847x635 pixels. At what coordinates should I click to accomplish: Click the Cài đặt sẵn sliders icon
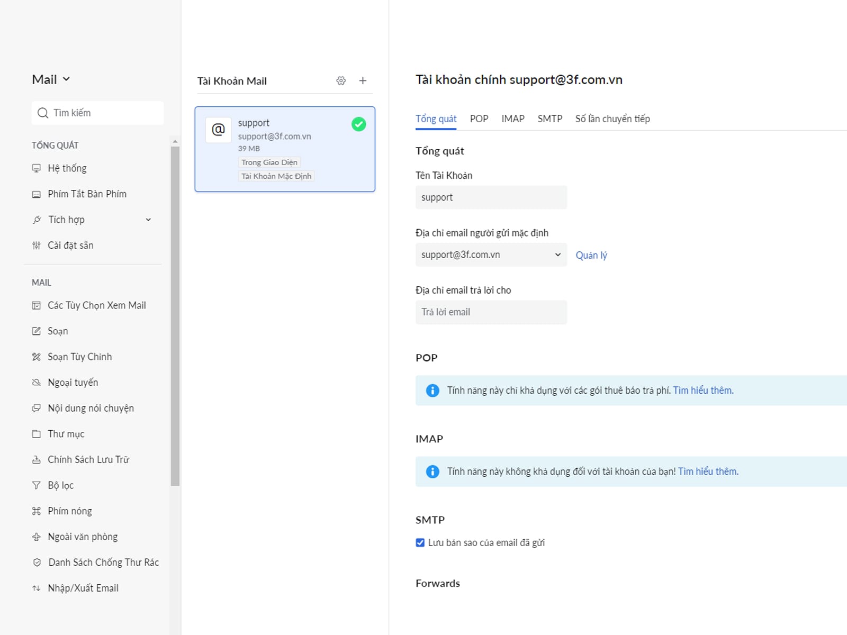(x=36, y=246)
